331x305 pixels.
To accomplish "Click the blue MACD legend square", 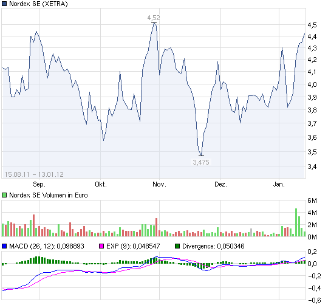I will (4, 246).
